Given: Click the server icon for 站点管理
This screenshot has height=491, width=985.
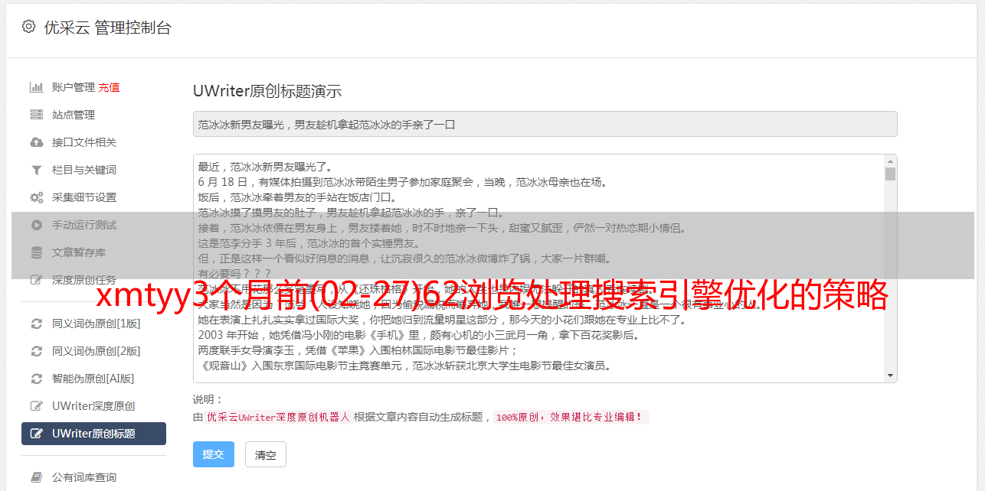Looking at the screenshot, I should pyautogui.click(x=36, y=115).
